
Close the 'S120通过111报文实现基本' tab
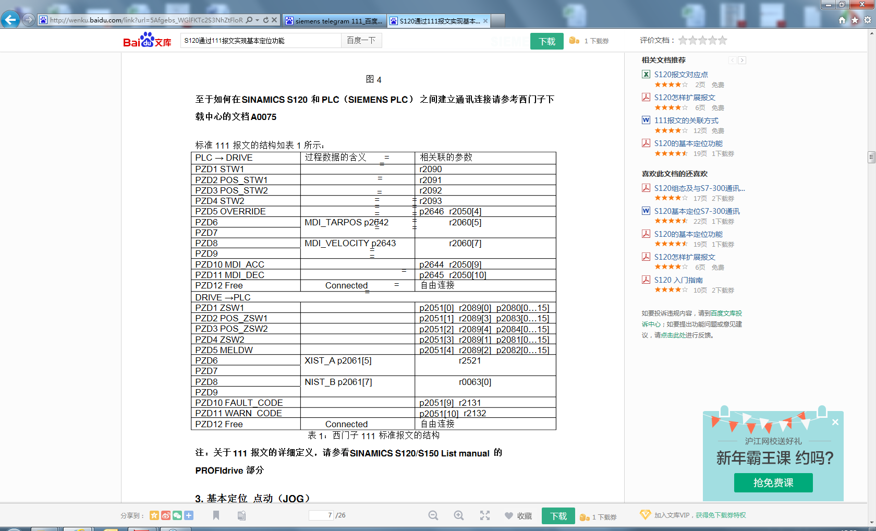point(485,21)
